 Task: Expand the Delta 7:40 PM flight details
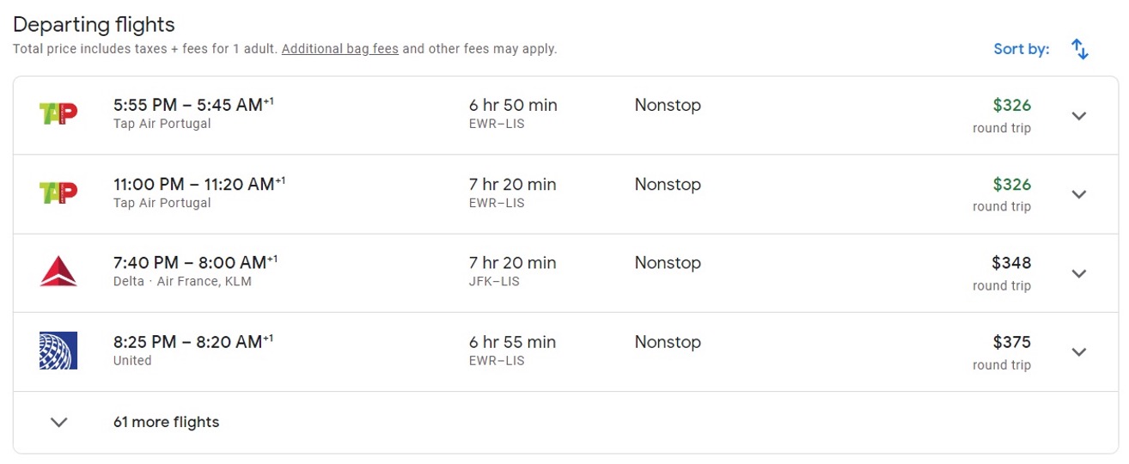coord(1079,273)
